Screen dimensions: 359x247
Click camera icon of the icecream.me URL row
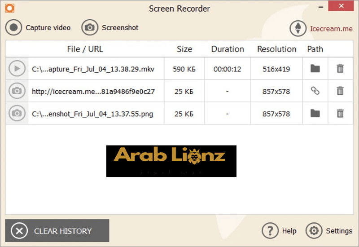click(x=17, y=91)
